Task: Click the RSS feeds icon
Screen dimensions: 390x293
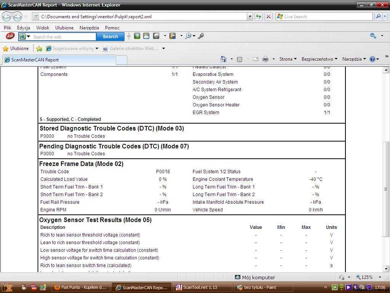Action: click(240, 59)
